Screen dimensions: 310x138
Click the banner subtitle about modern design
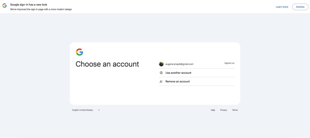click(41, 9)
